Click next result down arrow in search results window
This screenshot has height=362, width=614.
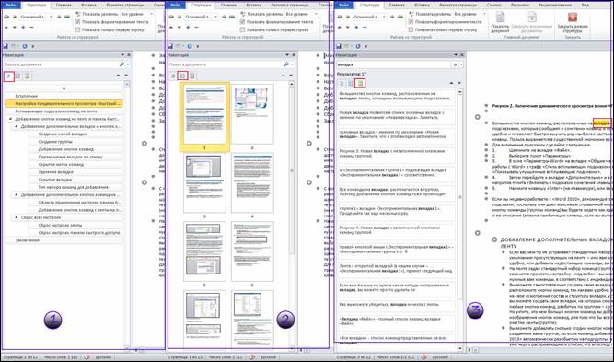459,83
